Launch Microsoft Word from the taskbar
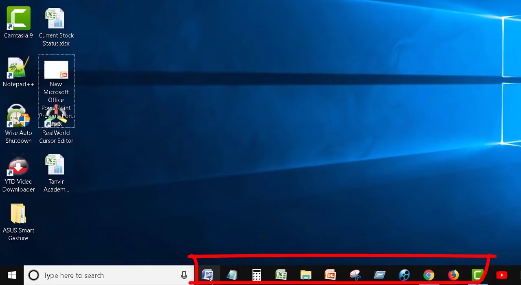Image resolution: width=521 pixels, height=285 pixels. point(208,275)
